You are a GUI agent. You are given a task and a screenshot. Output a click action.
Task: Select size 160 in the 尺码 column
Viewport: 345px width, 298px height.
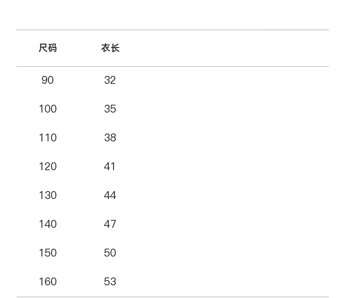point(48,282)
